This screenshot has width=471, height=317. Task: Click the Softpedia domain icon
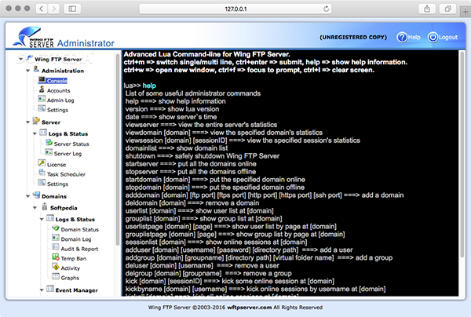[45, 206]
